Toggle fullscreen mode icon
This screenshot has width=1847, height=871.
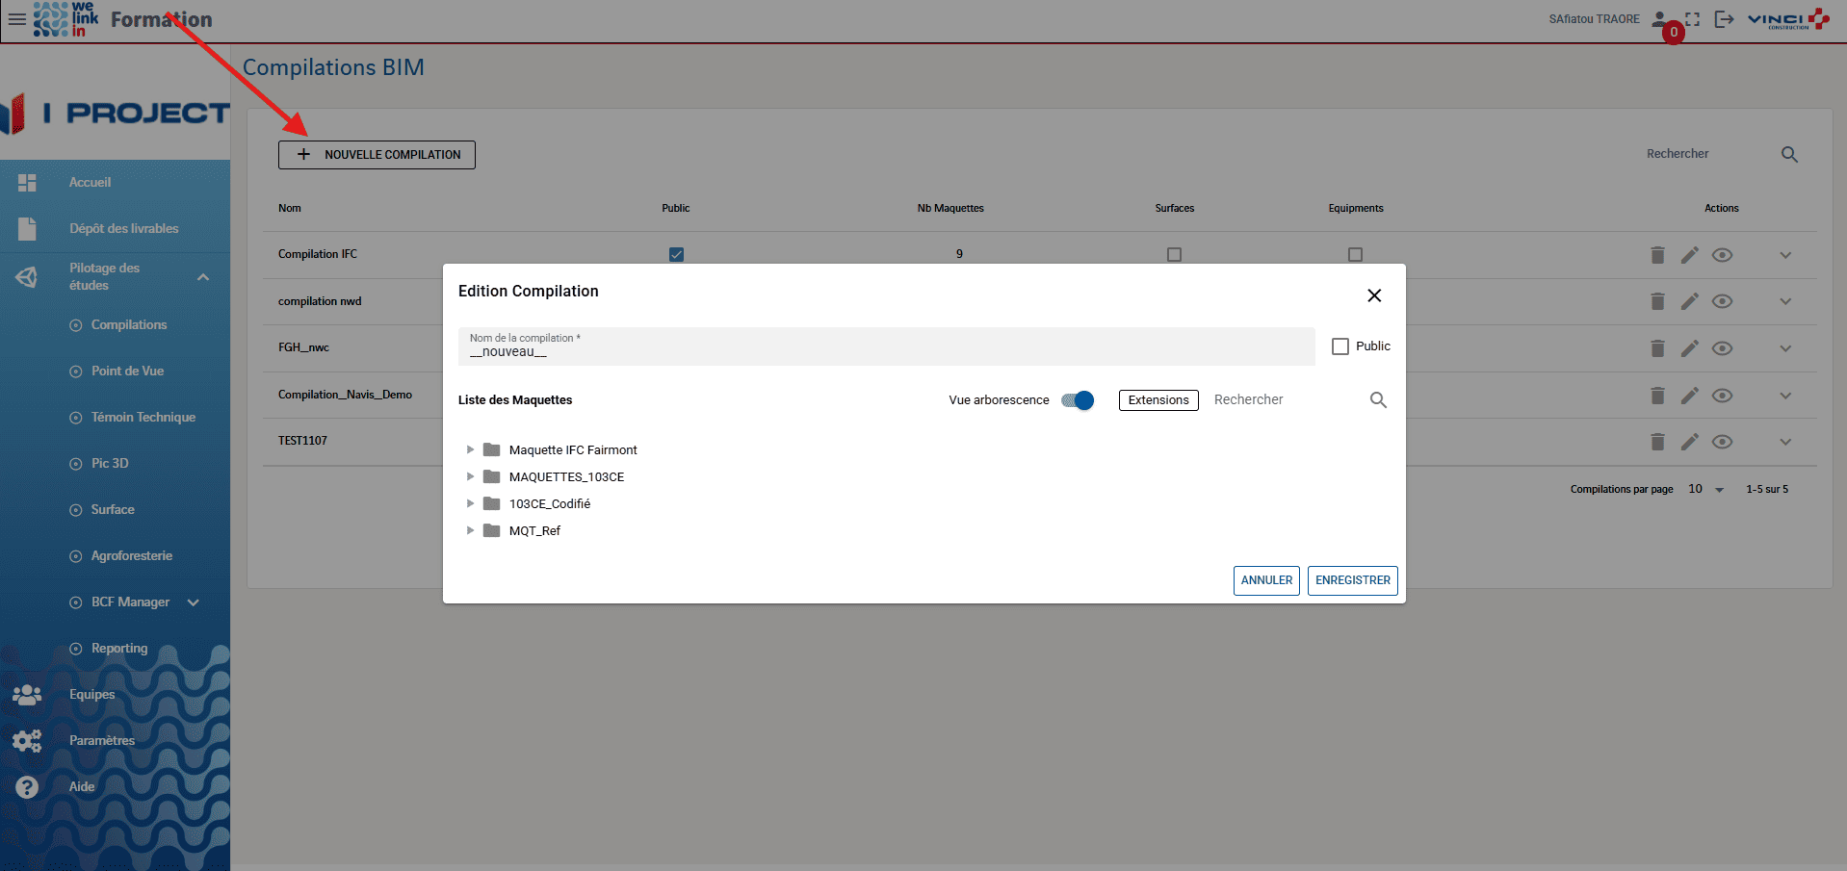(1692, 19)
